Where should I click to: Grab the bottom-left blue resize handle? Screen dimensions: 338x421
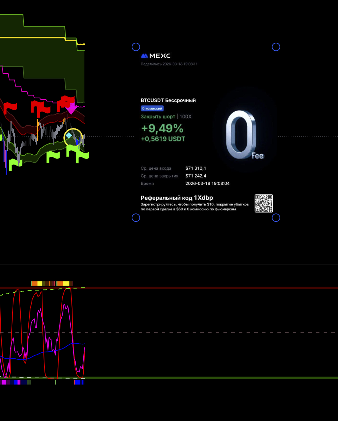tap(136, 218)
